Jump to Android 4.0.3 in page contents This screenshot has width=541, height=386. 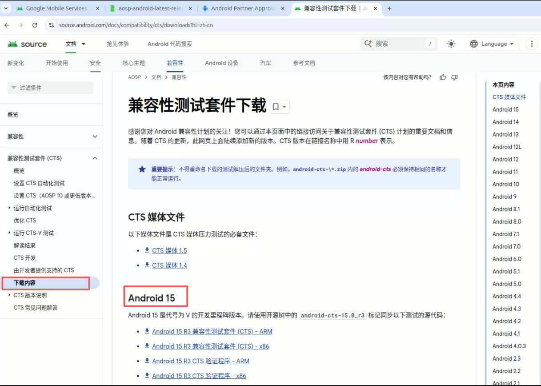point(509,346)
